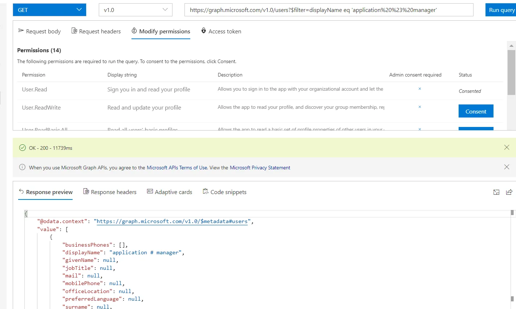This screenshot has width=516, height=309.
Task: Open the Request body tab
Action: (x=40, y=32)
